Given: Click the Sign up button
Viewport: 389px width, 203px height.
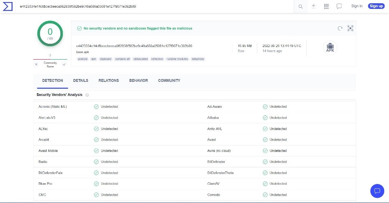Looking at the screenshot, I should 376,6.
